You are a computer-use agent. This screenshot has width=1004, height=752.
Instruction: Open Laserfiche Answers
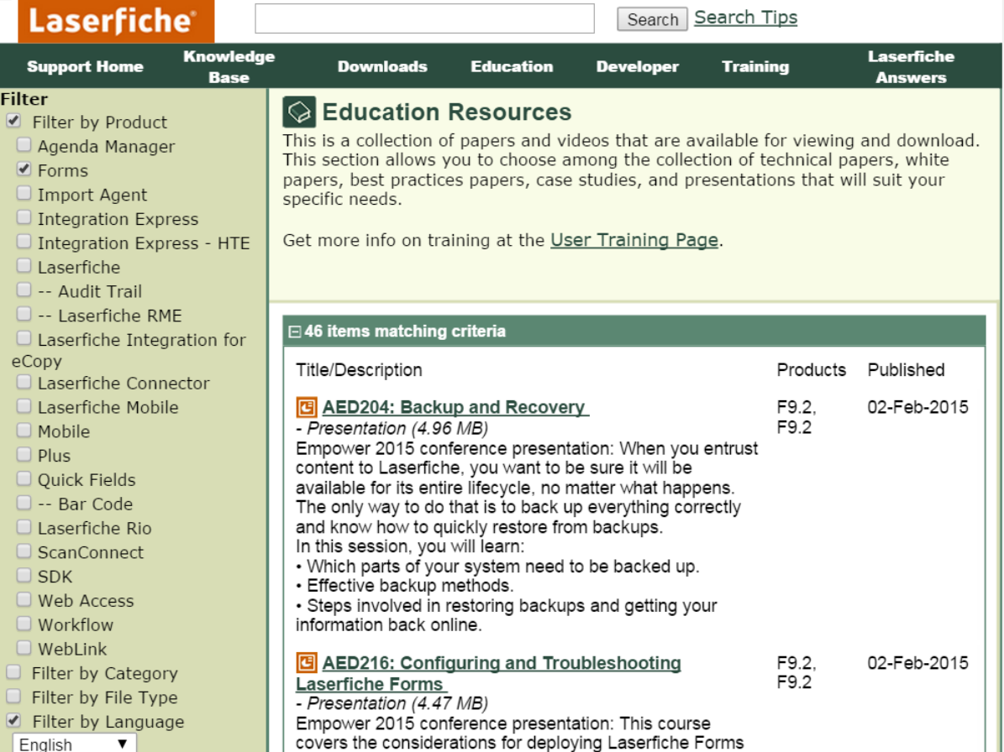point(911,66)
